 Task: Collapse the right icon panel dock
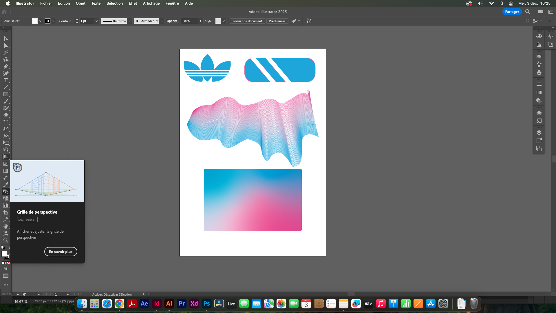541,28
